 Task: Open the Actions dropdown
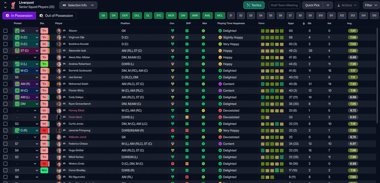pos(346,5)
